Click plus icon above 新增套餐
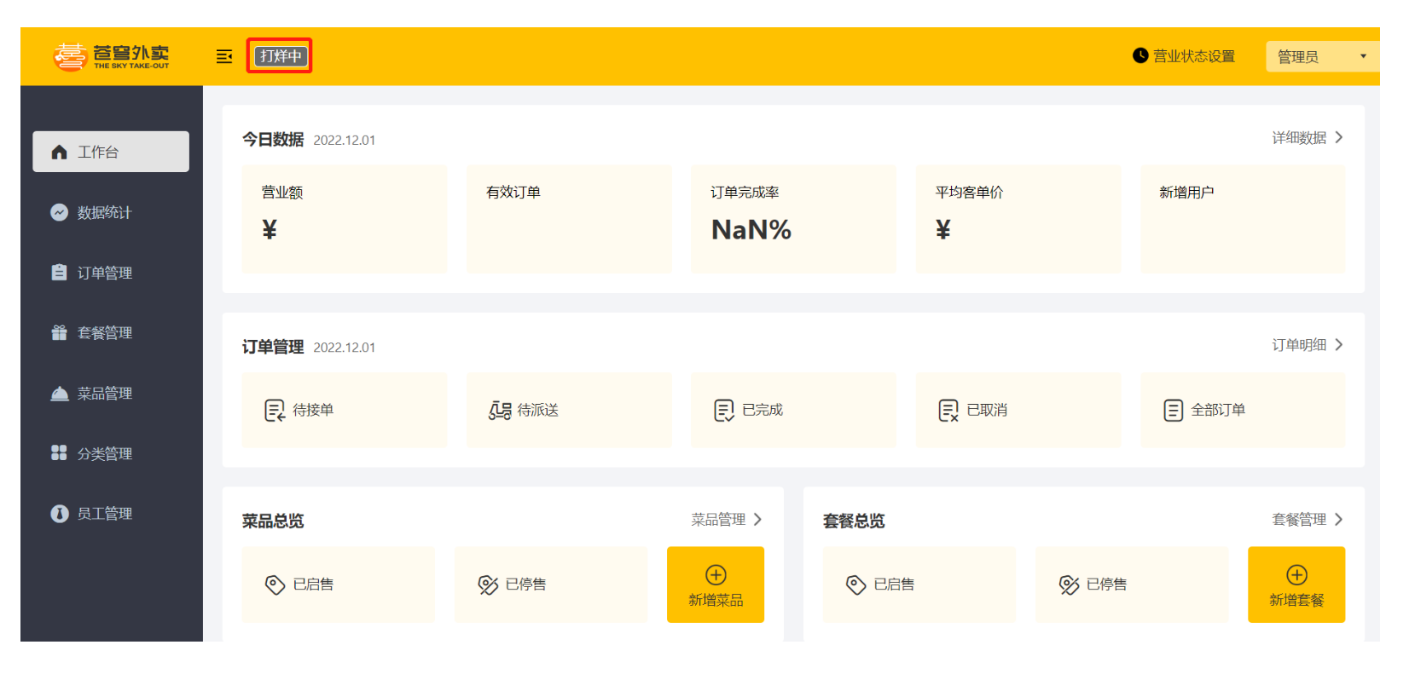Image resolution: width=1415 pixels, height=691 pixels. tap(1296, 575)
